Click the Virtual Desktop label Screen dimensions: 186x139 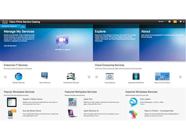point(110,83)
